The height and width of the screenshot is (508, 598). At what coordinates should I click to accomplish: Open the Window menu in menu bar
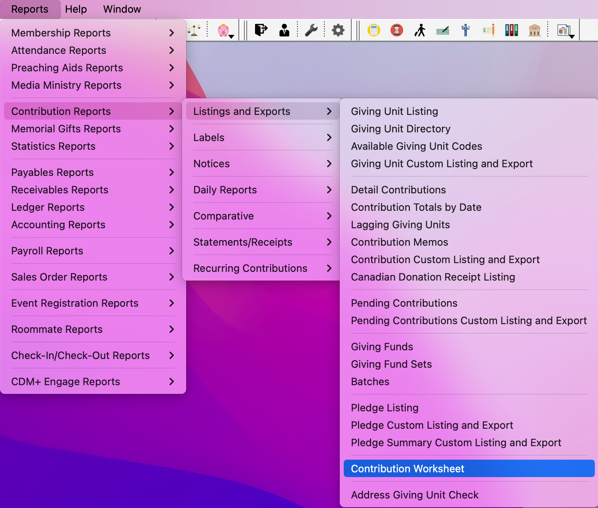(x=122, y=9)
